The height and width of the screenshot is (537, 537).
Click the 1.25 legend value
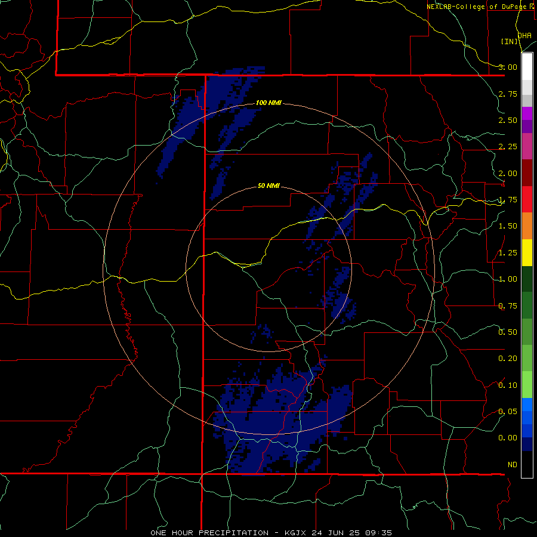coord(508,253)
